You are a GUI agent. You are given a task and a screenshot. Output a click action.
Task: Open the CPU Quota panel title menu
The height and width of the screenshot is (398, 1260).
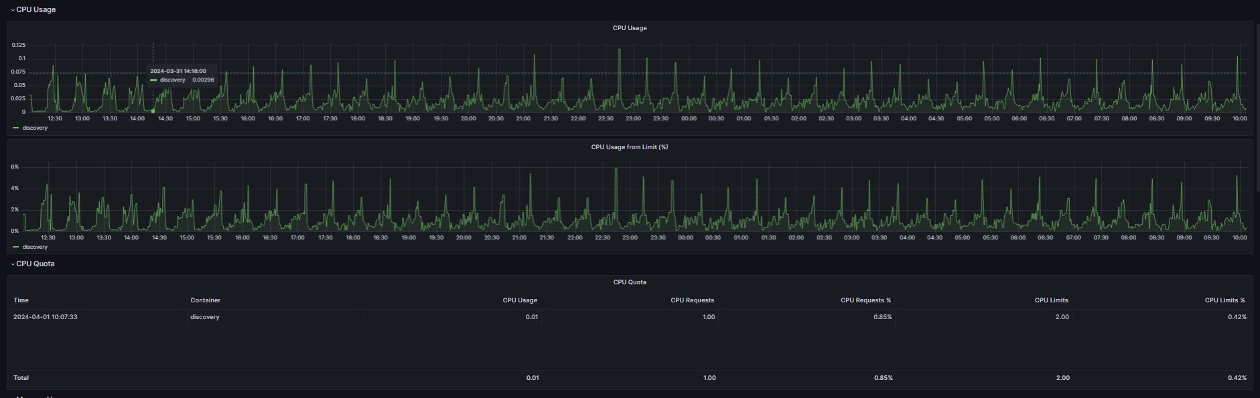(630, 282)
